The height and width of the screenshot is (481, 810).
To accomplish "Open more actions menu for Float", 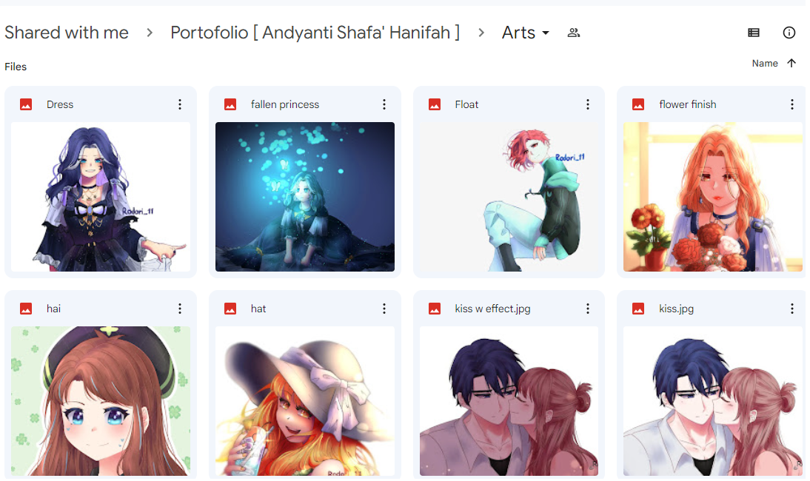I will pos(587,104).
